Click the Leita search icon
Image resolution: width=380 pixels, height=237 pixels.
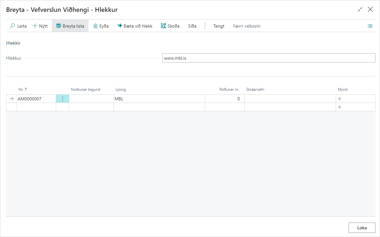click(x=13, y=26)
